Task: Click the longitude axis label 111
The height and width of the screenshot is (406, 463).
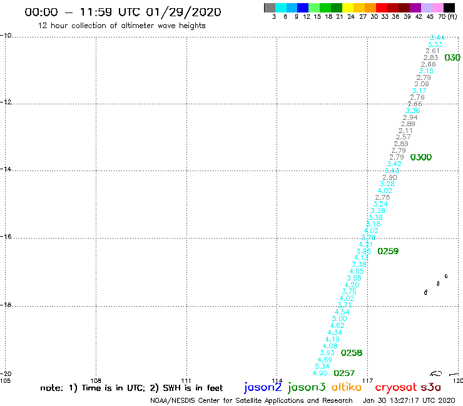Action: 186,380
